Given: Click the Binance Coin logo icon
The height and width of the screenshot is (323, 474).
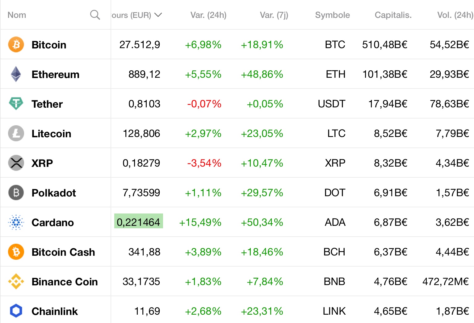Looking at the screenshot, I should coord(16,281).
